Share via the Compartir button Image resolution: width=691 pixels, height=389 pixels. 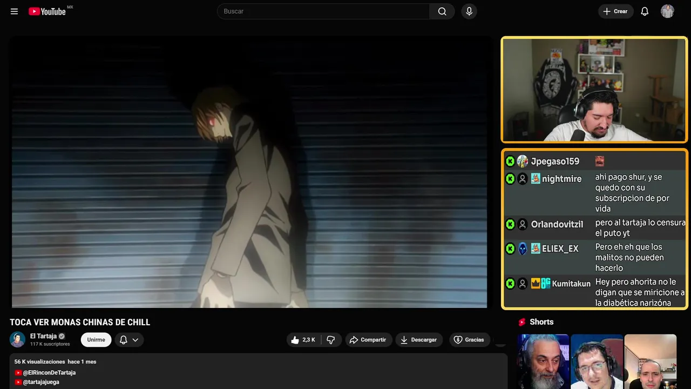click(369, 340)
